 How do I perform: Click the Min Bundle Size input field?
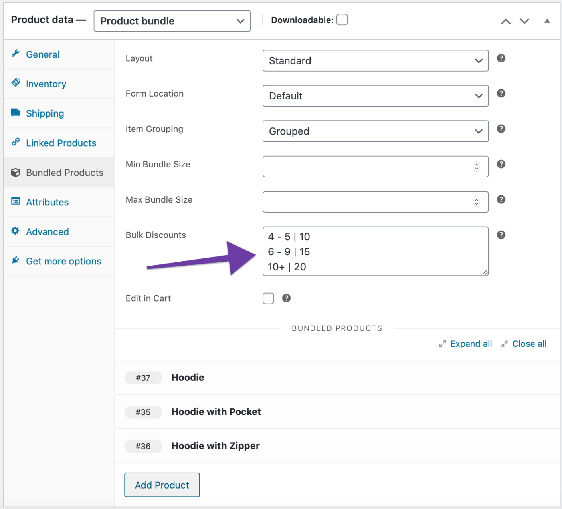(376, 167)
